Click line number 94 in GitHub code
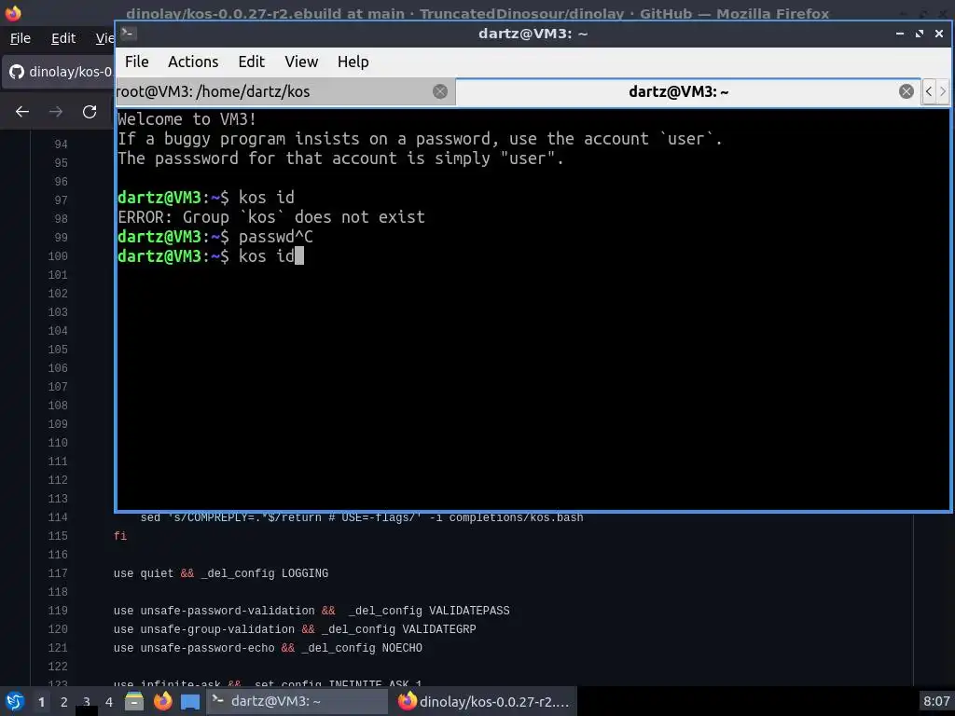The image size is (955, 716). (61, 145)
